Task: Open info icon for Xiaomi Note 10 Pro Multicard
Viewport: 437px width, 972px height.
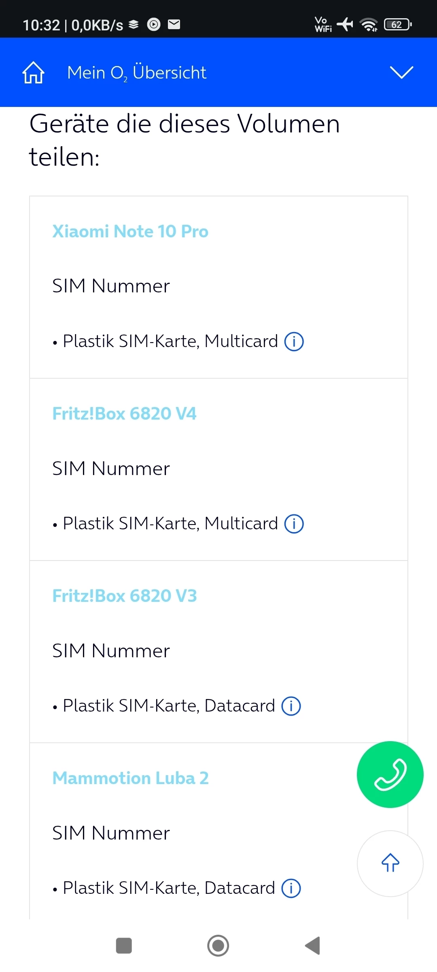Action: [294, 341]
